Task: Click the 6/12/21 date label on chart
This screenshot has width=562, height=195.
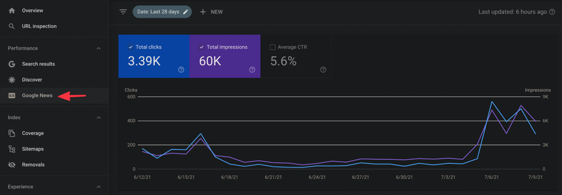Action: tap(142, 177)
